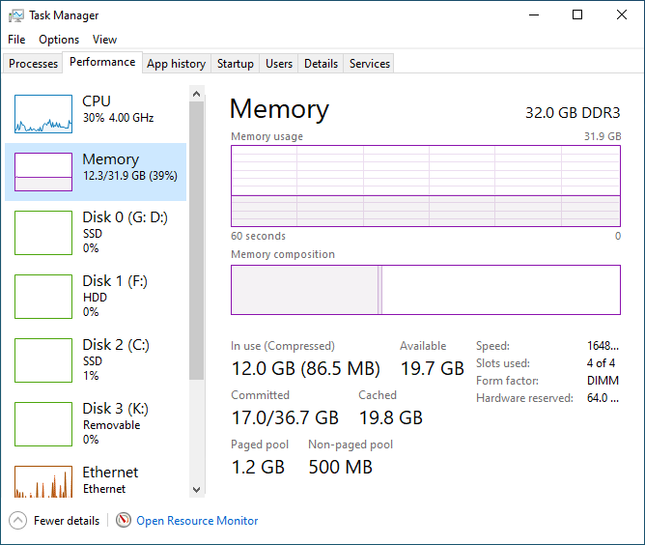The image size is (645, 545).
Task: Open the View menu
Action: pos(104,40)
